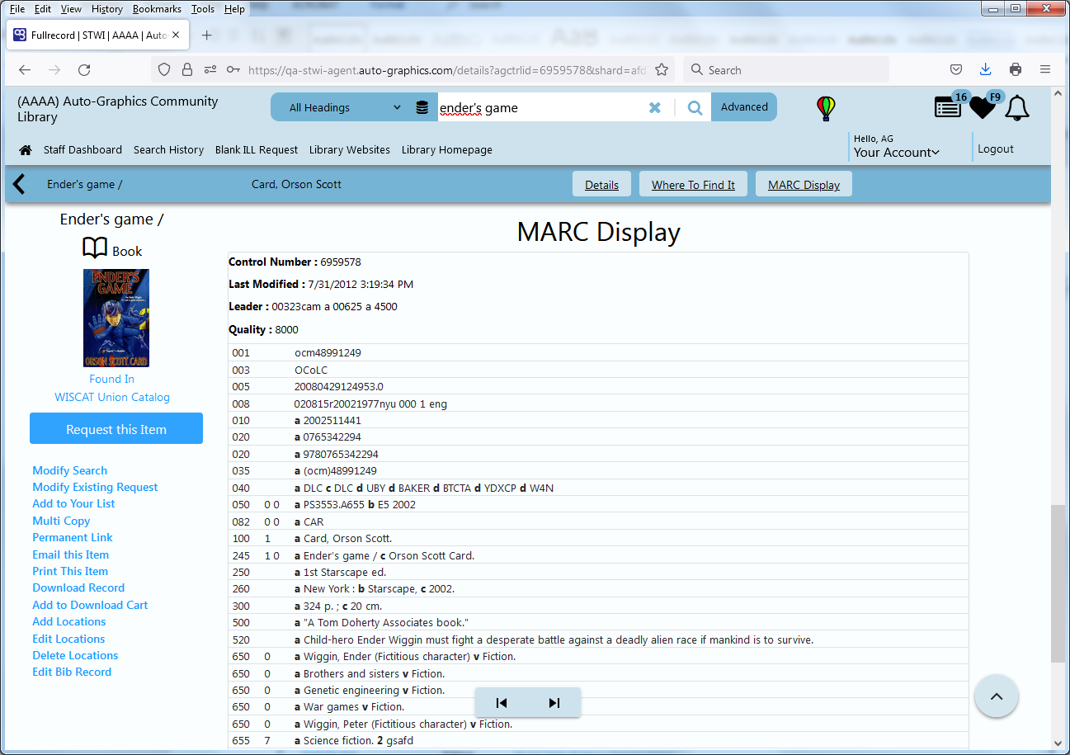Image resolution: width=1070 pixels, height=755 pixels.
Task: Jump to first record with skip-back icon
Action: click(x=502, y=703)
